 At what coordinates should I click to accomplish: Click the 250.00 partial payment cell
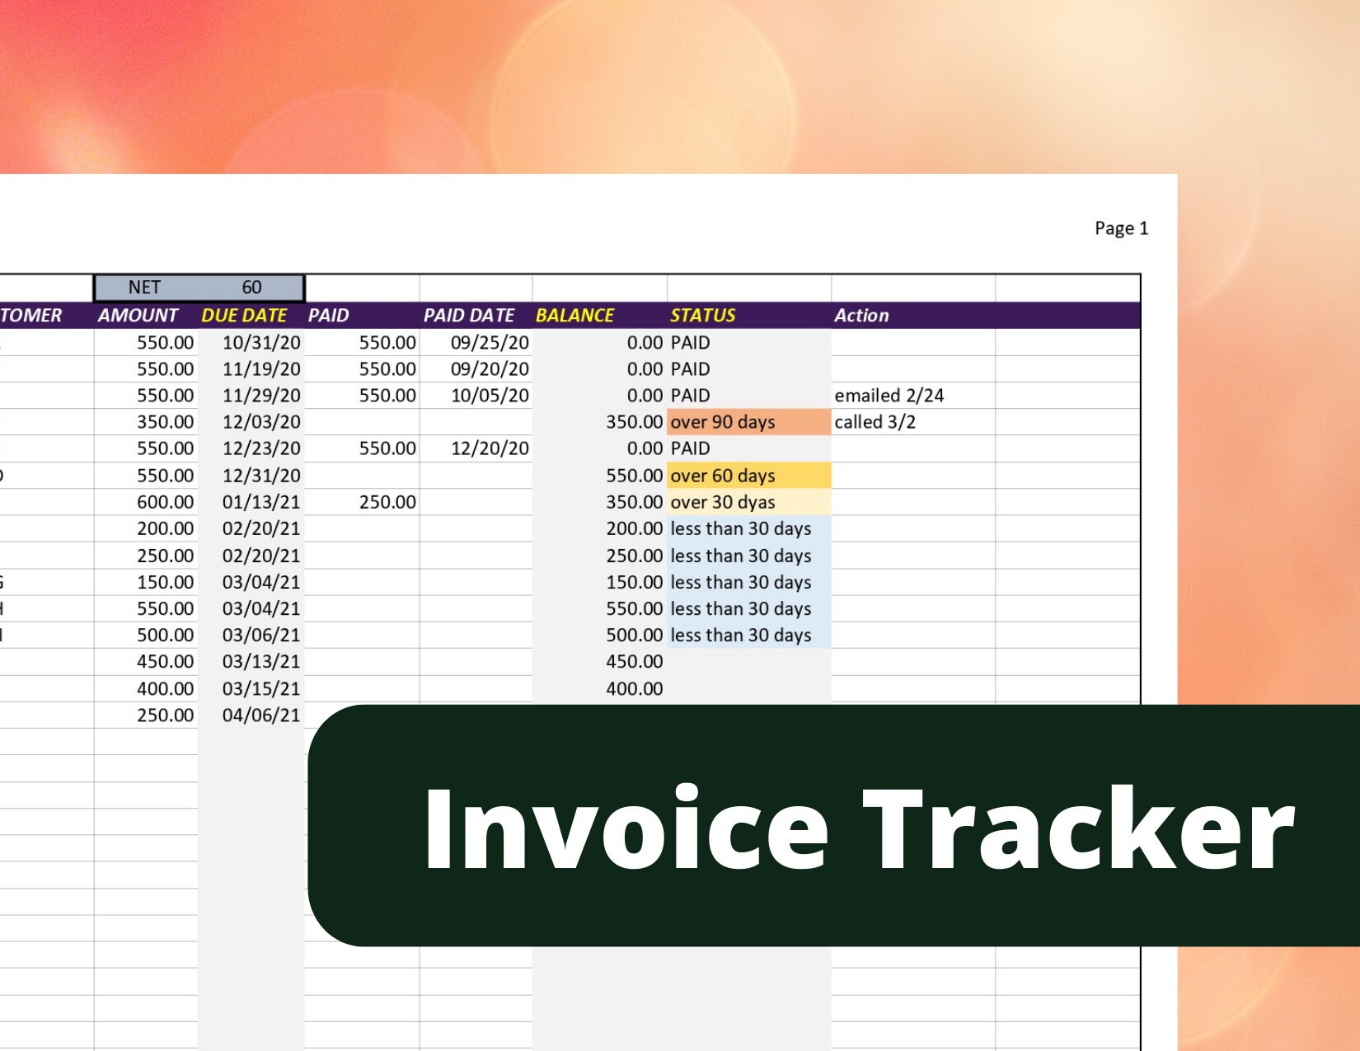coord(387,501)
